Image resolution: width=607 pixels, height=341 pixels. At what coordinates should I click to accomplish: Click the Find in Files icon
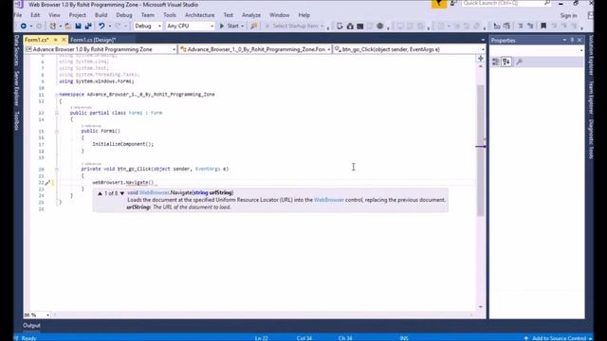[x=254, y=26]
